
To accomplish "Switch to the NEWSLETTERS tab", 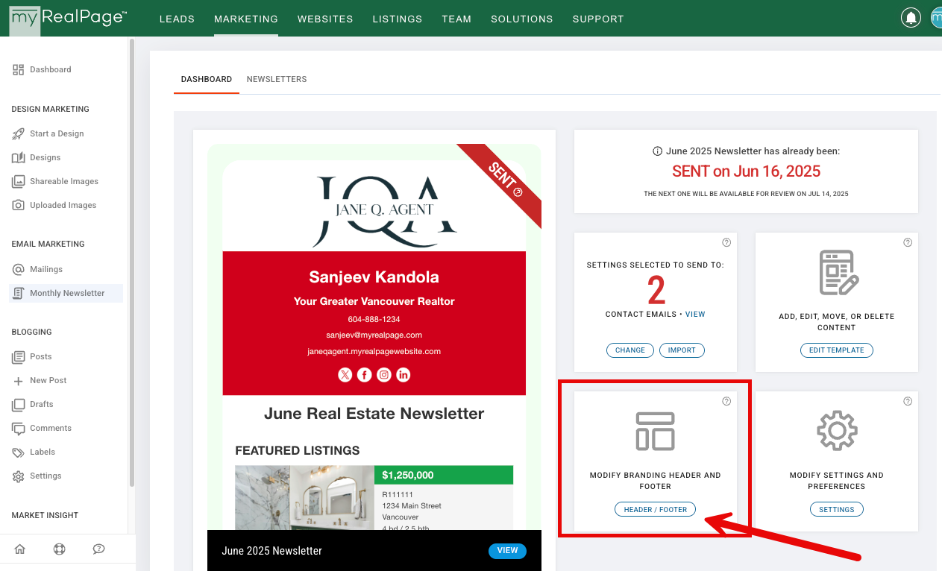I will [277, 79].
